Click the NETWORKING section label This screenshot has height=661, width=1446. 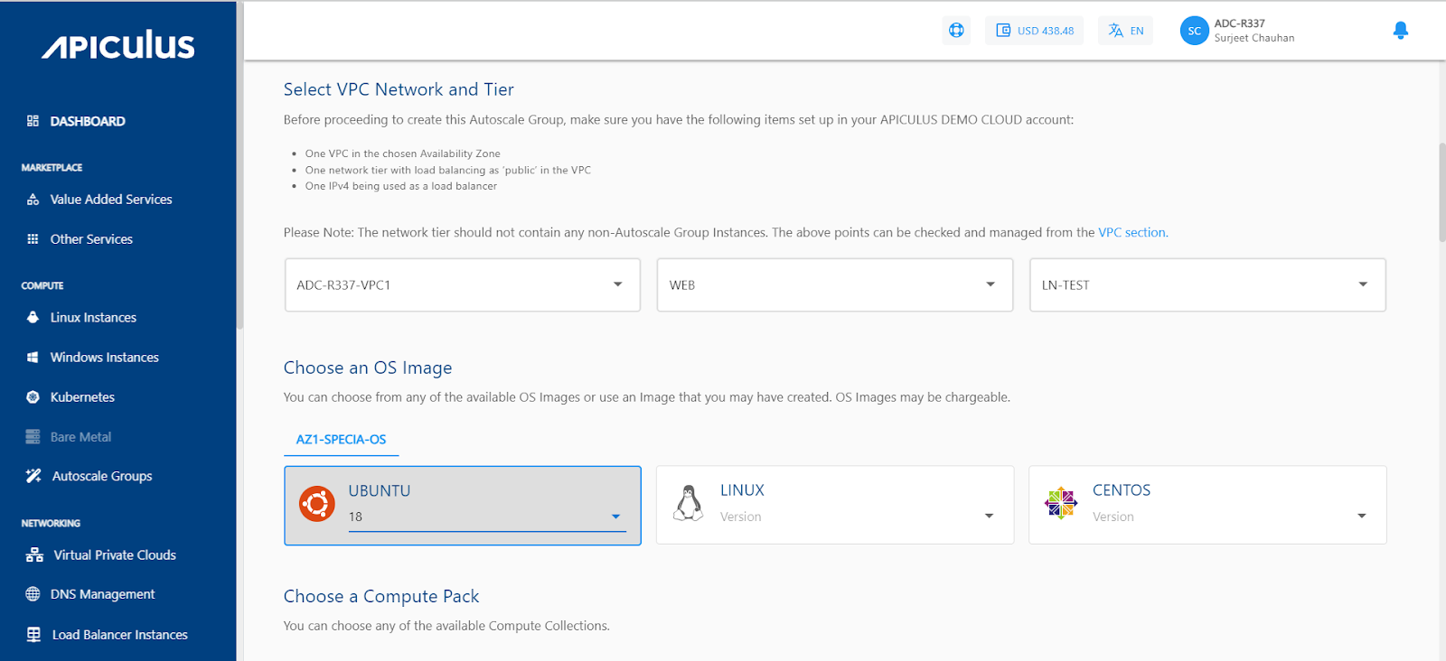tap(51, 524)
